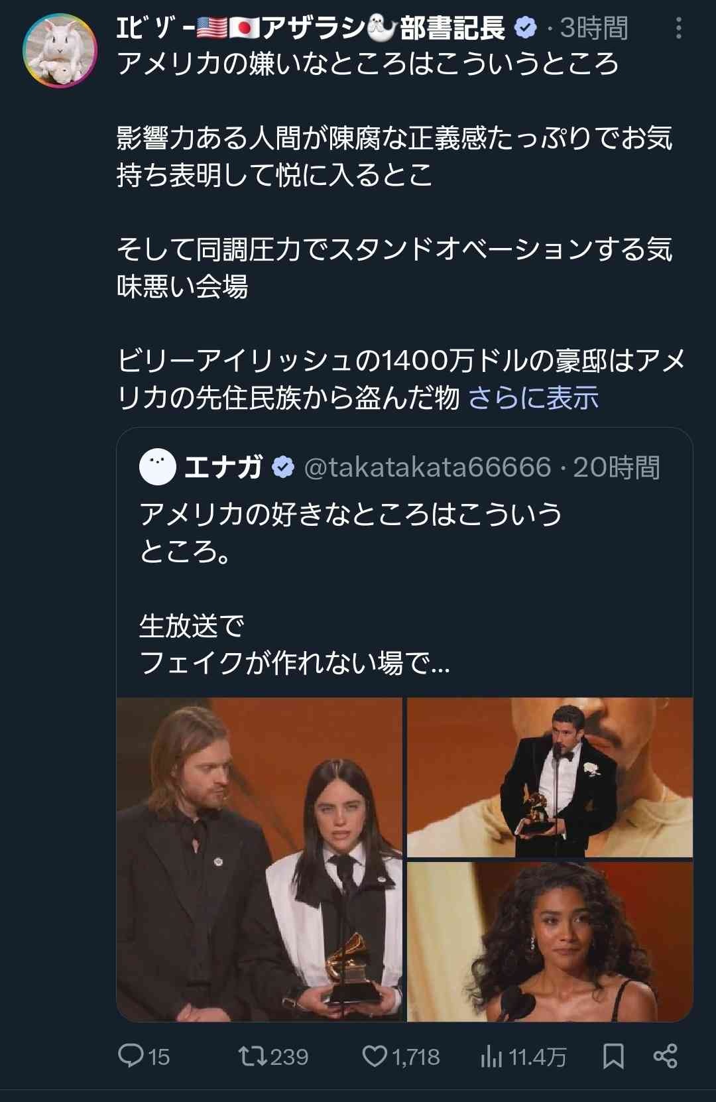Bookmark this post

(x=613, y=1056)
